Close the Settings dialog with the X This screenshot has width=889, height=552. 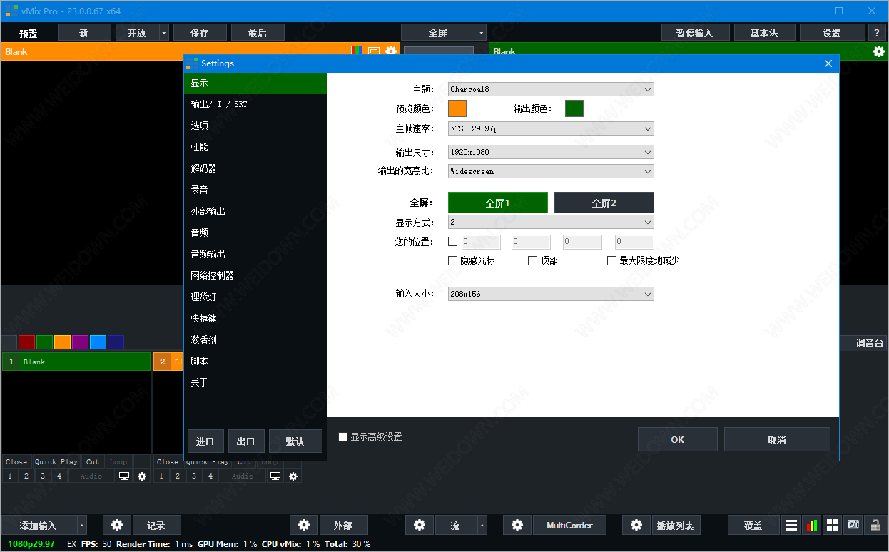[828, 63]
